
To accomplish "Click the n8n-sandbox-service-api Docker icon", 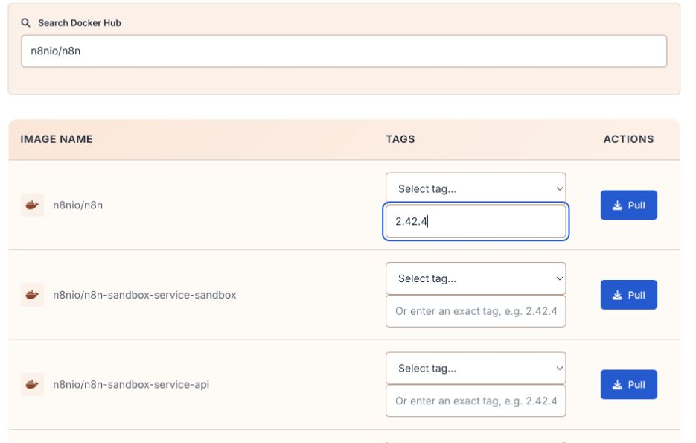I will point(32,384).
